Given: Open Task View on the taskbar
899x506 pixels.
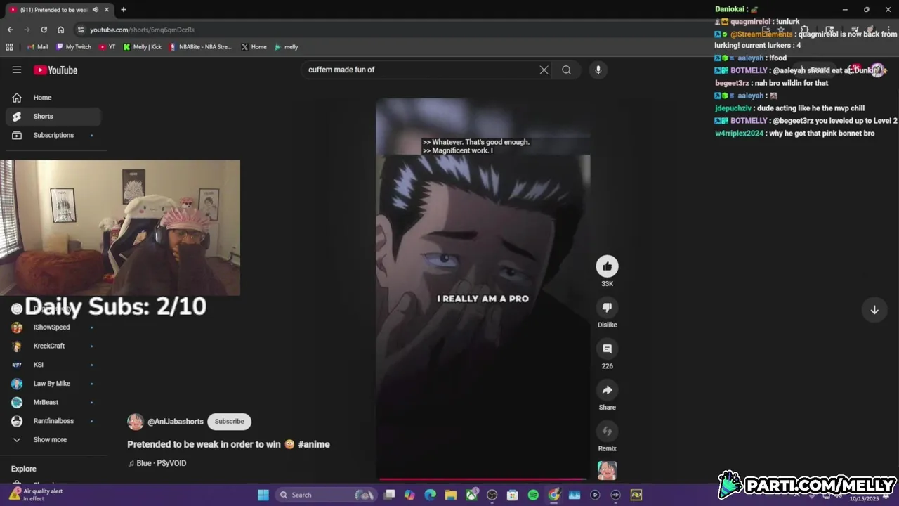Looking at the screenshot, I should pos(390,495).
